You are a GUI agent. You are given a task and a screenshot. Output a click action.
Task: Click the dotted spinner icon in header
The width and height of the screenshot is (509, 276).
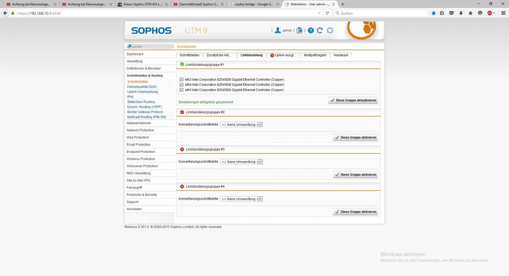[330, 30]
